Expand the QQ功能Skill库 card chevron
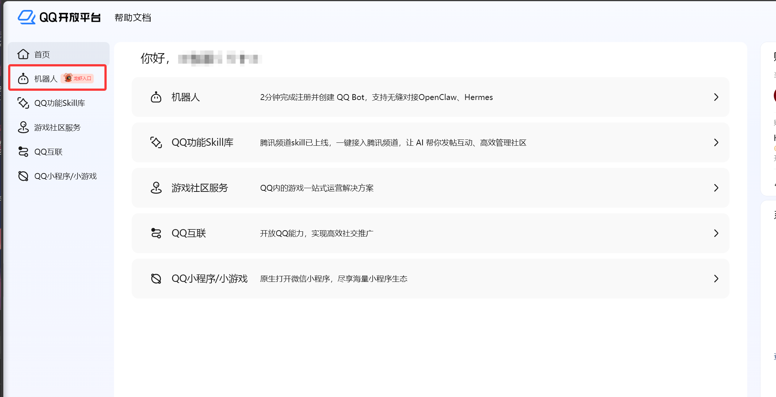Viewport: 776px width, 397px height. [716, 142]
